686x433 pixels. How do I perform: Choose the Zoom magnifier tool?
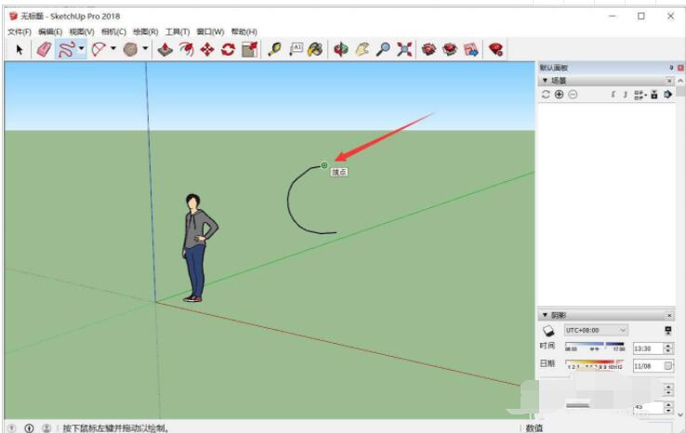coord(383,49)
